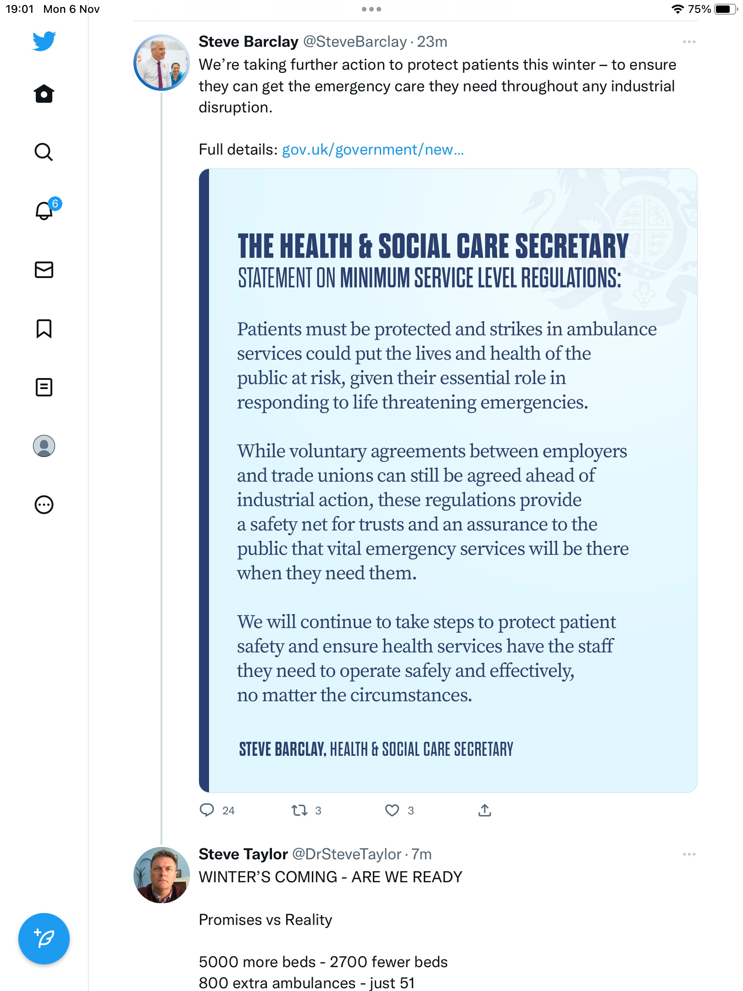Open More options circle in sidebar
The height and width of the screenshot is (991, 743).
click(44, 505)
